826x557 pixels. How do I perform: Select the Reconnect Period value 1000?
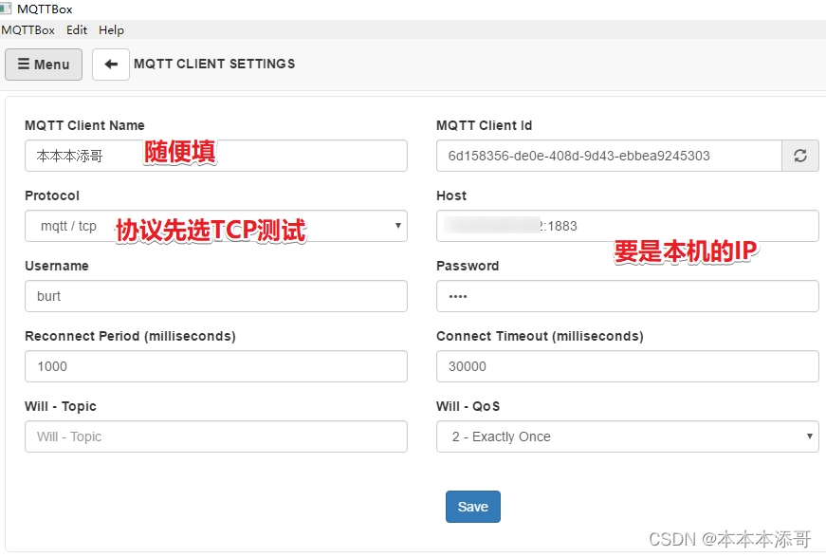tap(216, 366)
